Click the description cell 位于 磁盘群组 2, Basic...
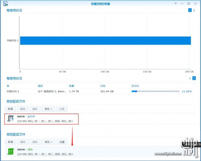 click(52, 91)
